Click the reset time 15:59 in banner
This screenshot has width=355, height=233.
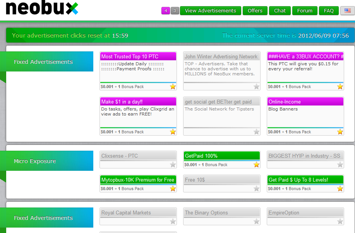click(x=120, y=36)
